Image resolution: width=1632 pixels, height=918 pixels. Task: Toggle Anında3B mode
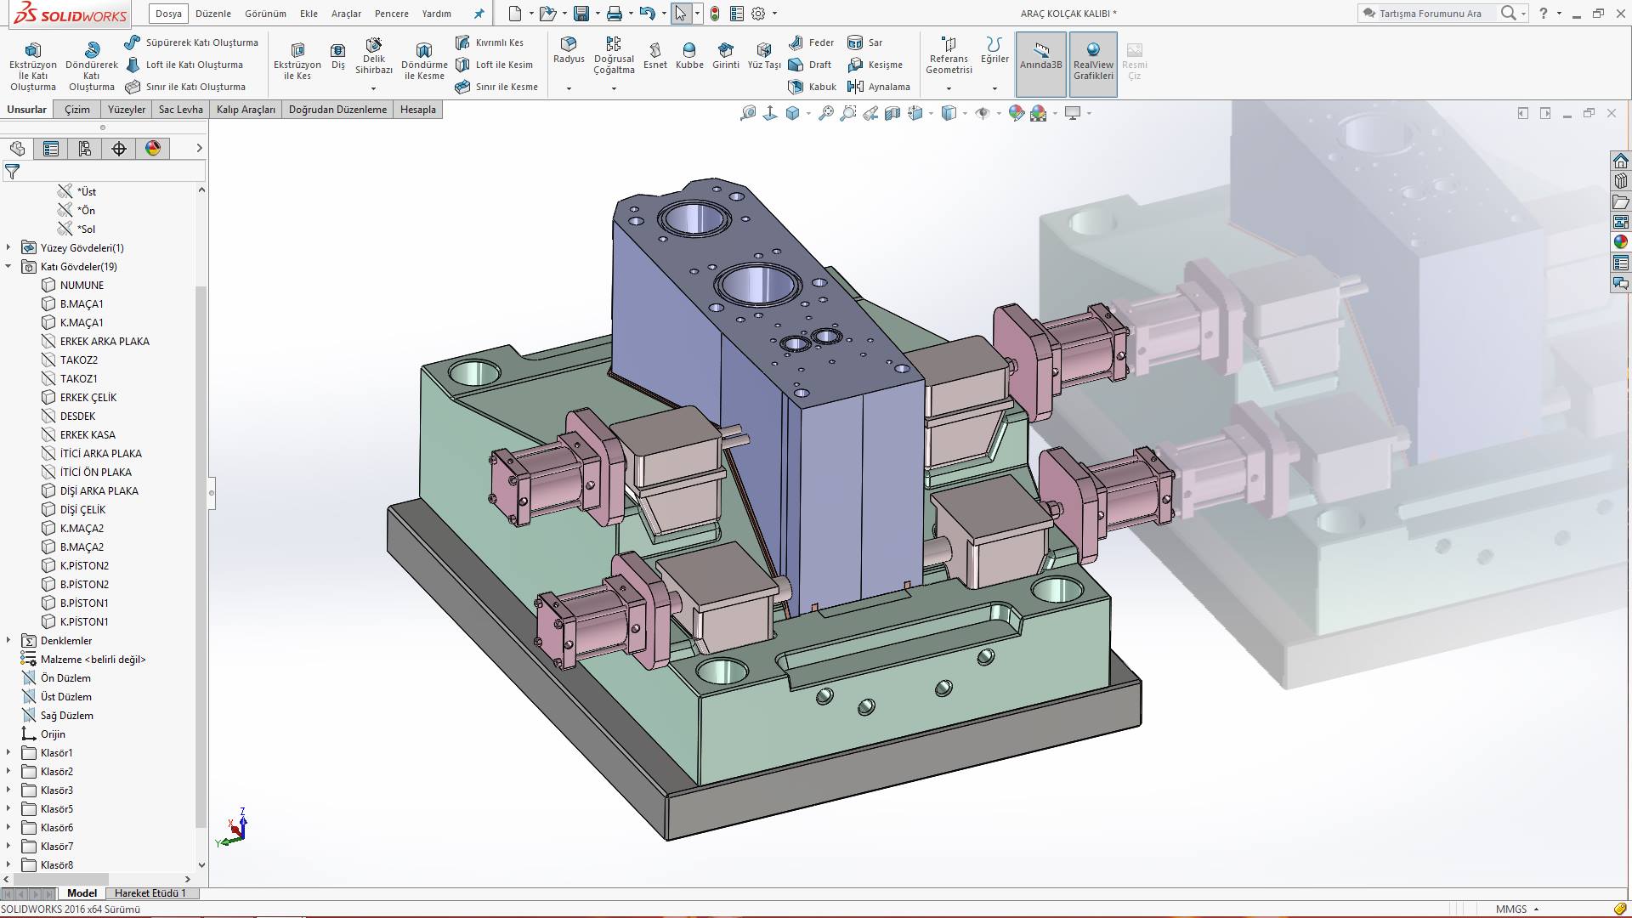click(1040, 65)
